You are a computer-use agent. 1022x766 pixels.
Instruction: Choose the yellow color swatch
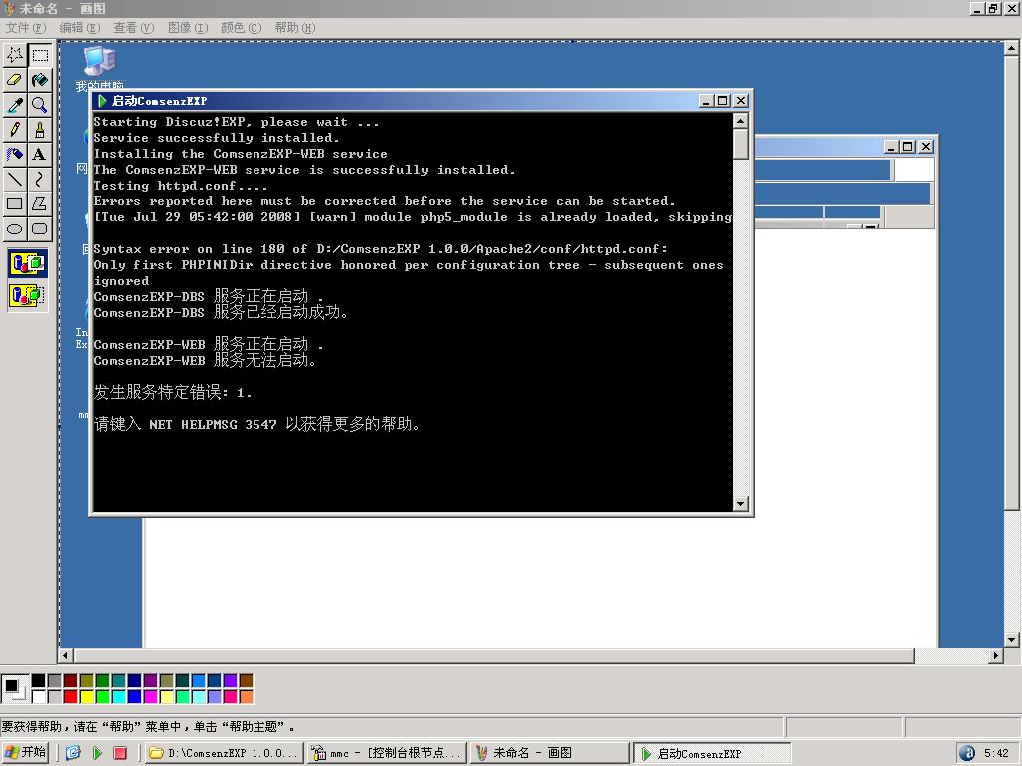point(86,697)
